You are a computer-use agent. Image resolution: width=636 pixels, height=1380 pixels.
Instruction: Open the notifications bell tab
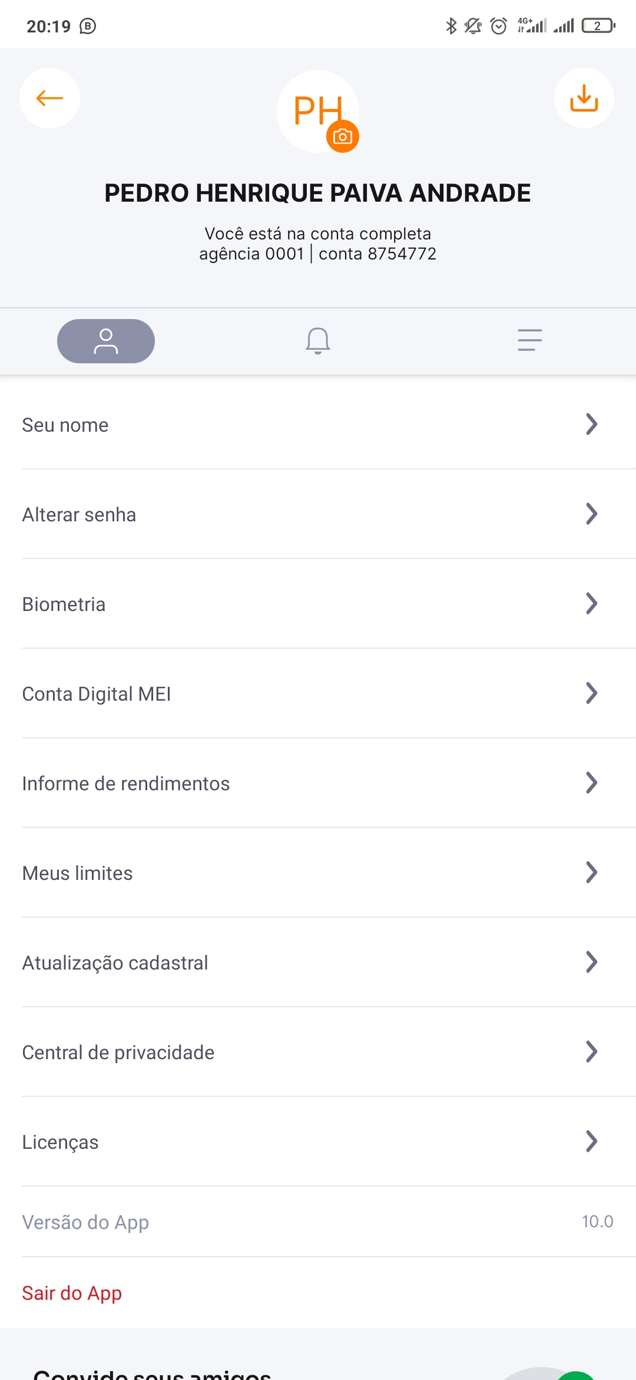tap(318, 341)
